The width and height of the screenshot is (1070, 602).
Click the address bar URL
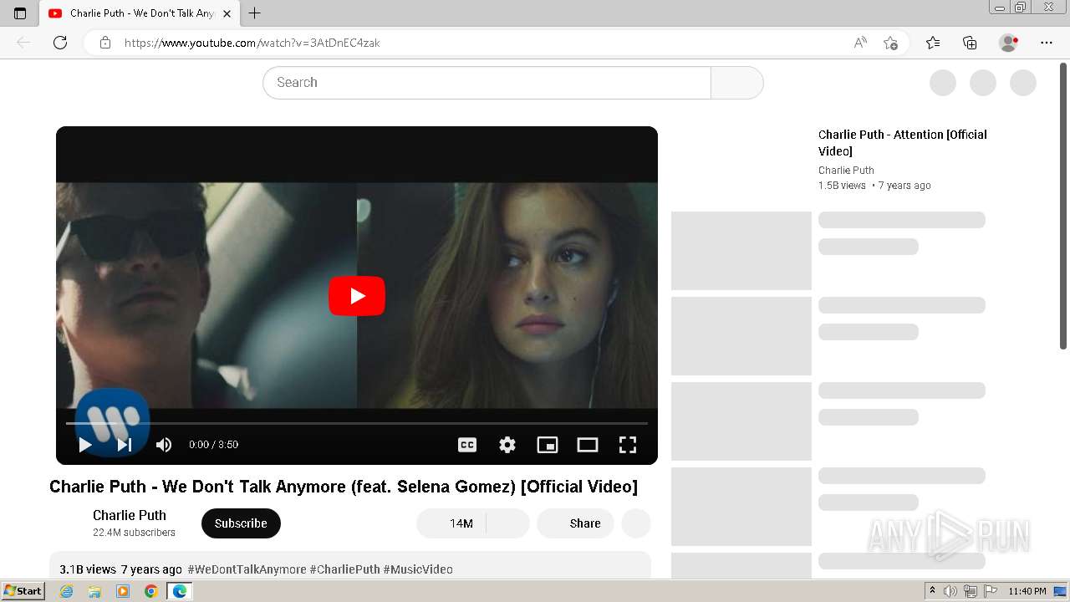click(252, 43)
